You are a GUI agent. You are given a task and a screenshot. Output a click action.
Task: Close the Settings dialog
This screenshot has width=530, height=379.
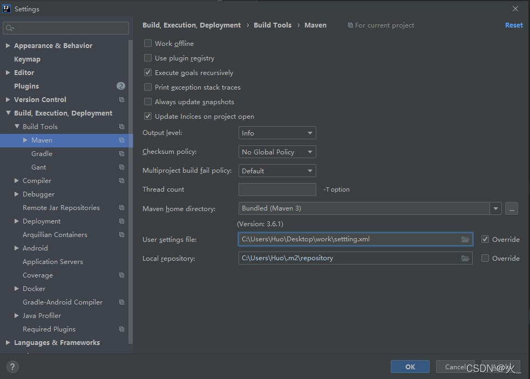(515, 9)
